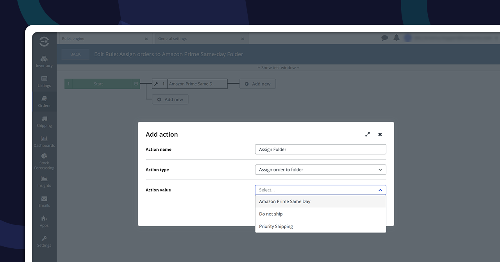Image resolution: width=500 pixels, height=262 pixels.
Task: Open Shipping from the sidebar
Action: pyautogui.click(x=44, y=121)
